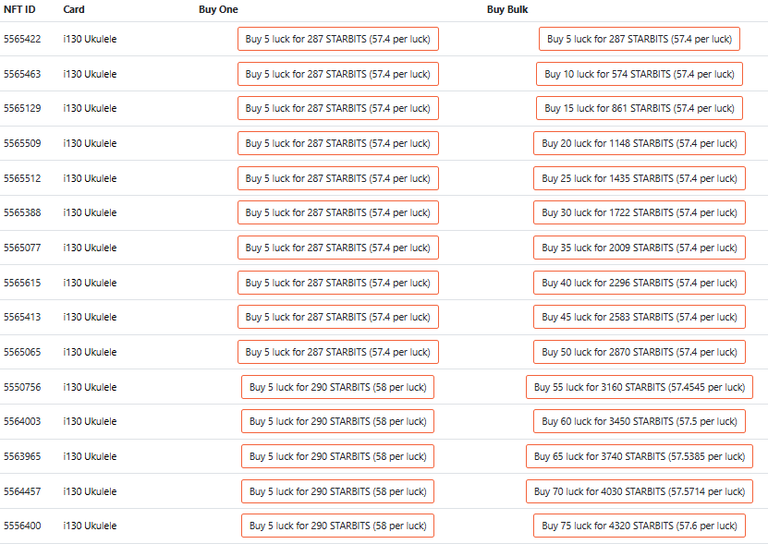768x544 pixels.
Task: Select Buy 25 luck for 1435 STARBITS
Action: (x=639, y=178)
